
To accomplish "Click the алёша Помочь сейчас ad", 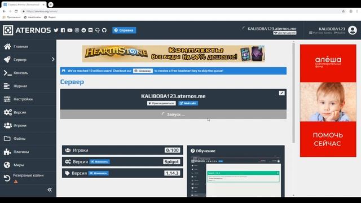I will click(x=328, y=101).
